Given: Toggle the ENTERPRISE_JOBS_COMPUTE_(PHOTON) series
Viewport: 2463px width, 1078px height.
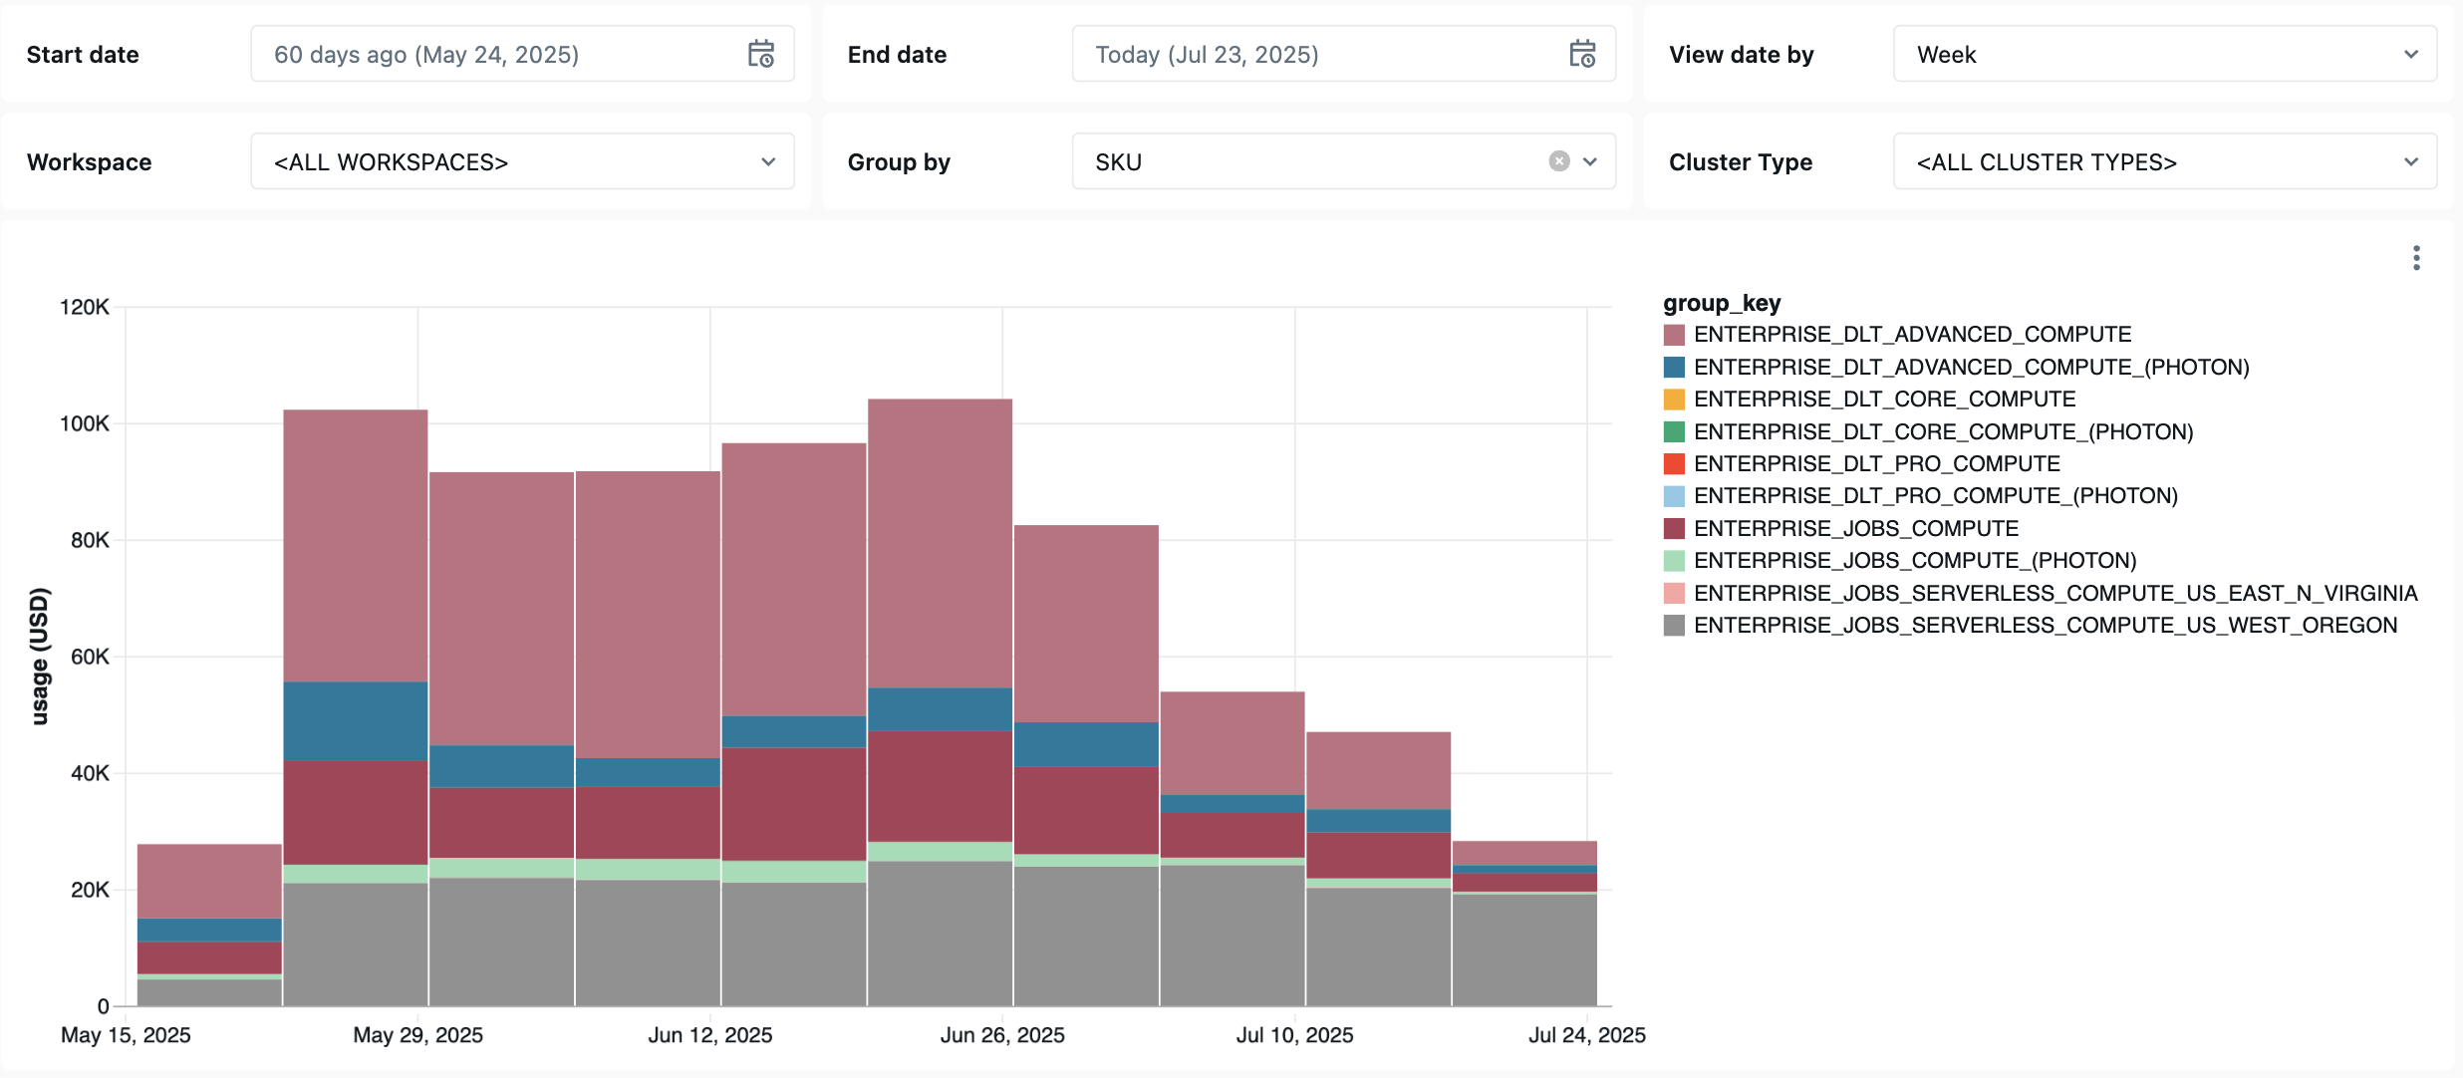Looking at the screenshot, I should [x=1674, y=560].
